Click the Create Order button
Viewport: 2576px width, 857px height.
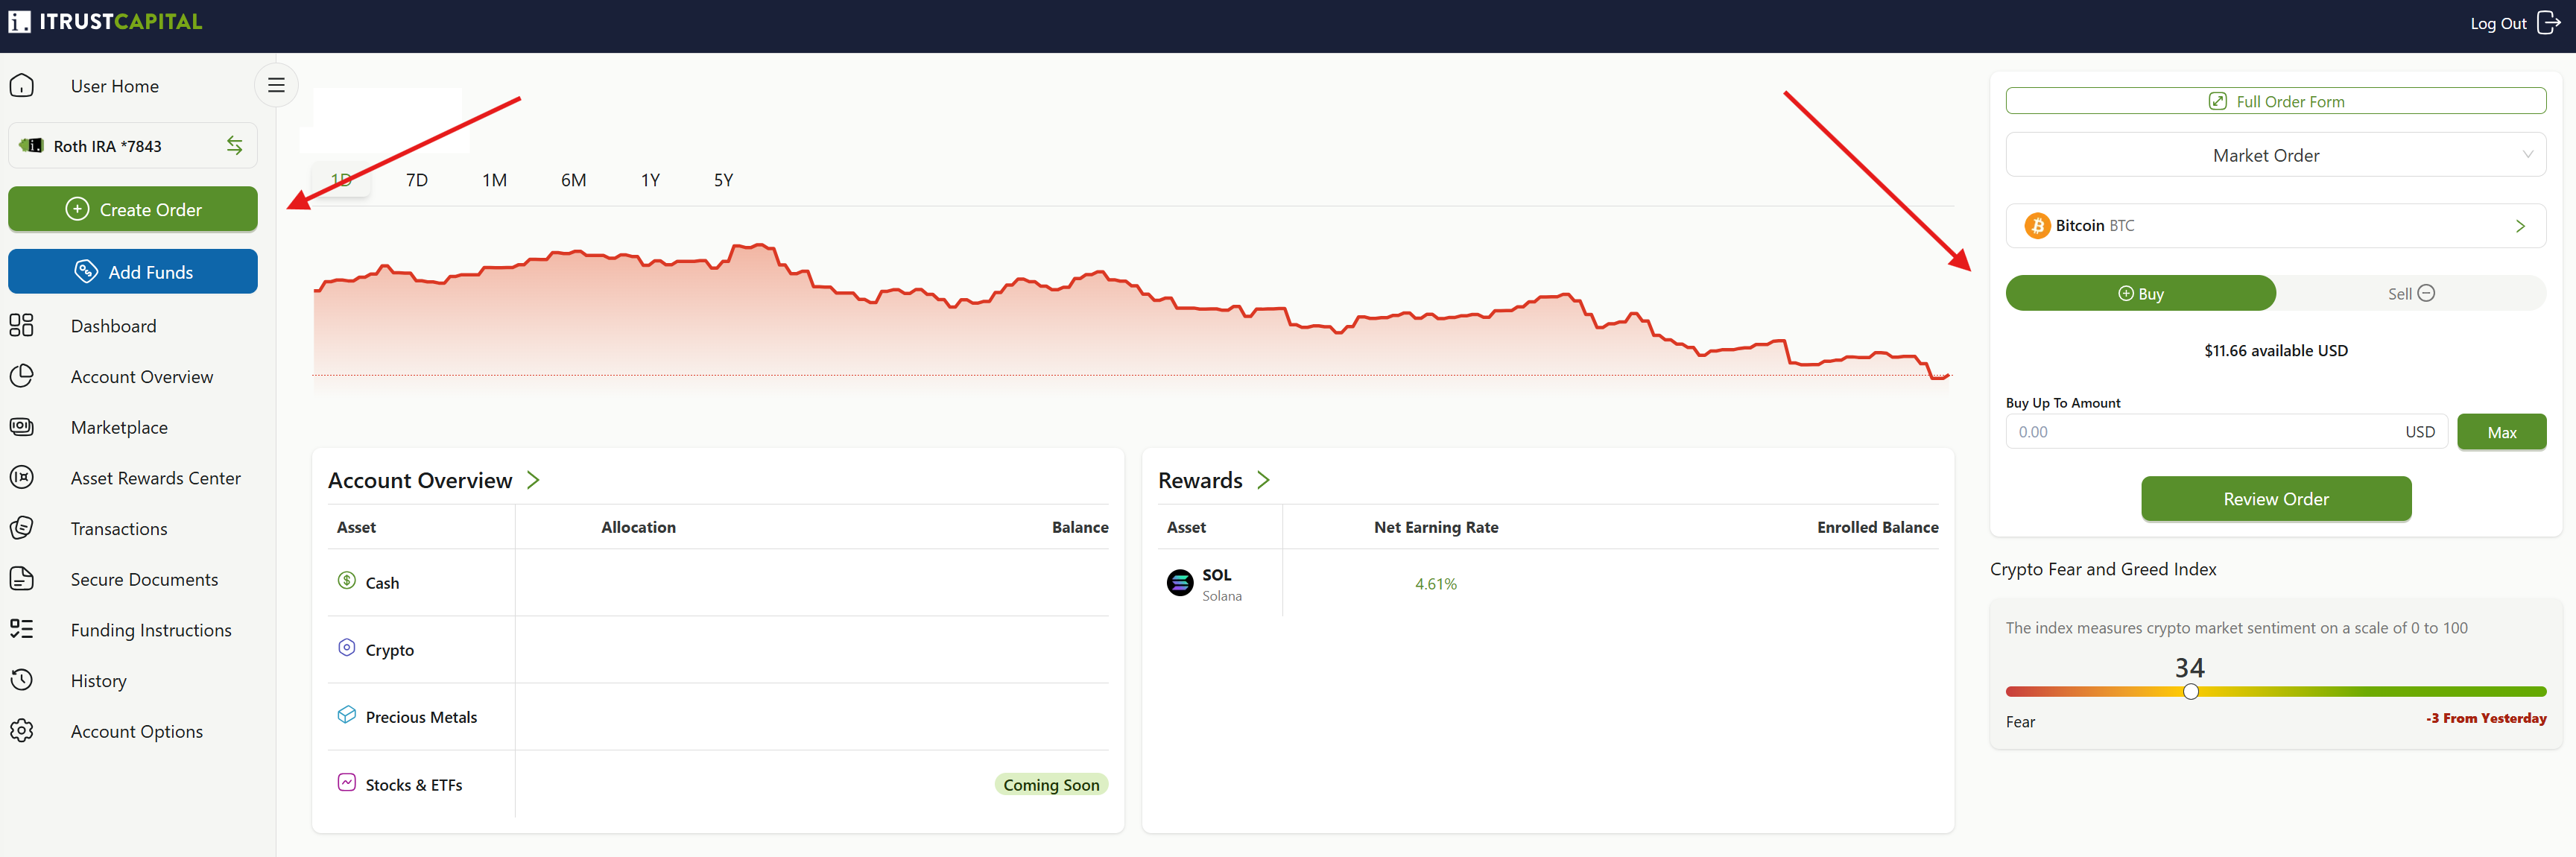(133, 209)
